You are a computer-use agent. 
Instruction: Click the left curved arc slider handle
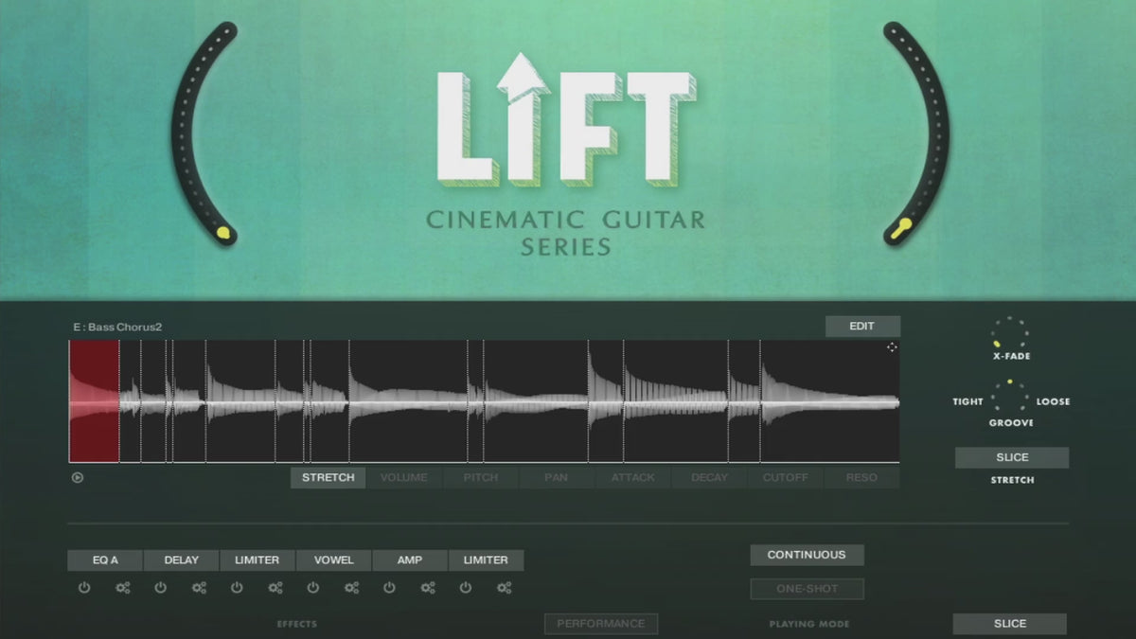point(223,232)
